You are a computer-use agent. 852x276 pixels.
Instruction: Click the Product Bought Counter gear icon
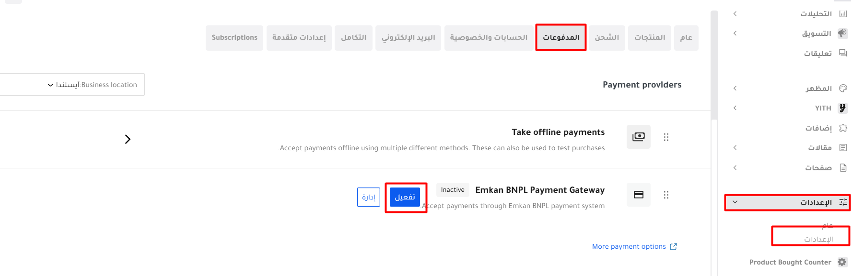(x=842, y=262)
